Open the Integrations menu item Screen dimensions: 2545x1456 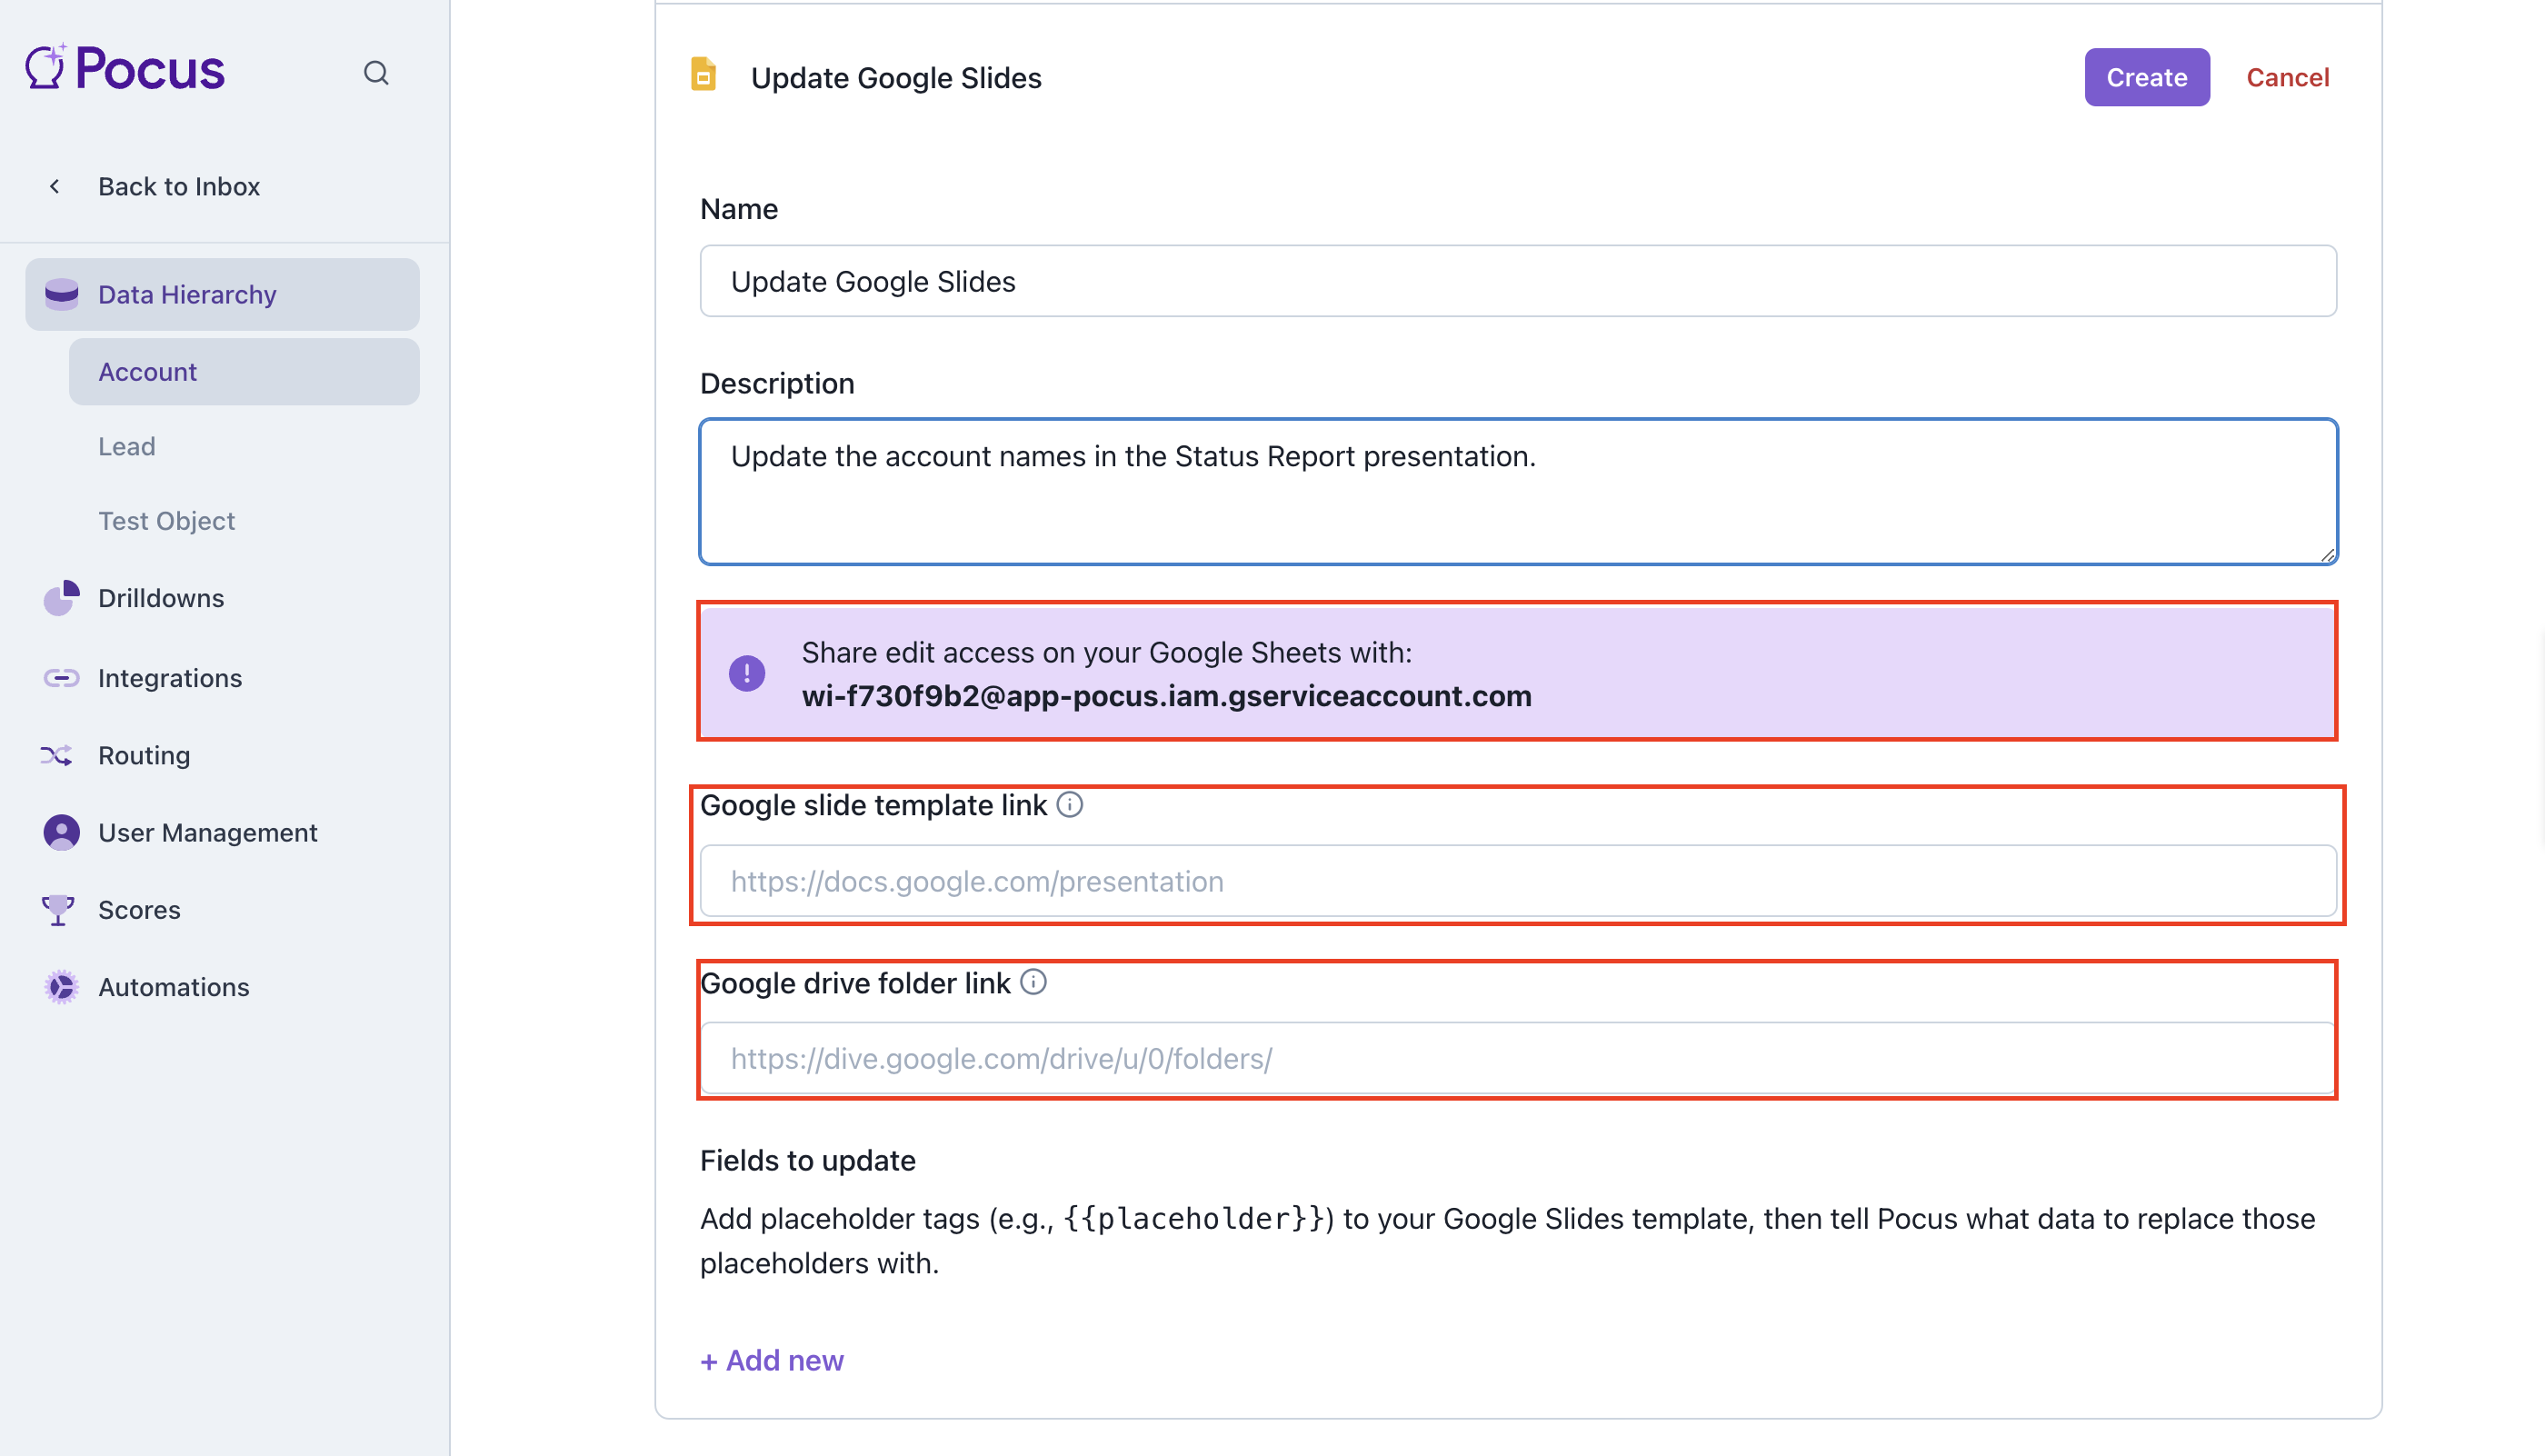pyautogui.click(x=170, y=678)
